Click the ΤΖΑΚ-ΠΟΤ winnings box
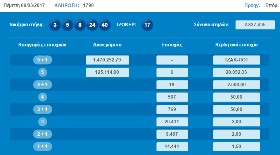 (x=236, y=60)
